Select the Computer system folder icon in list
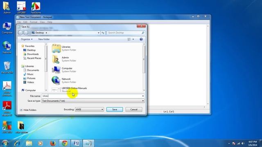 click(56, 70)
